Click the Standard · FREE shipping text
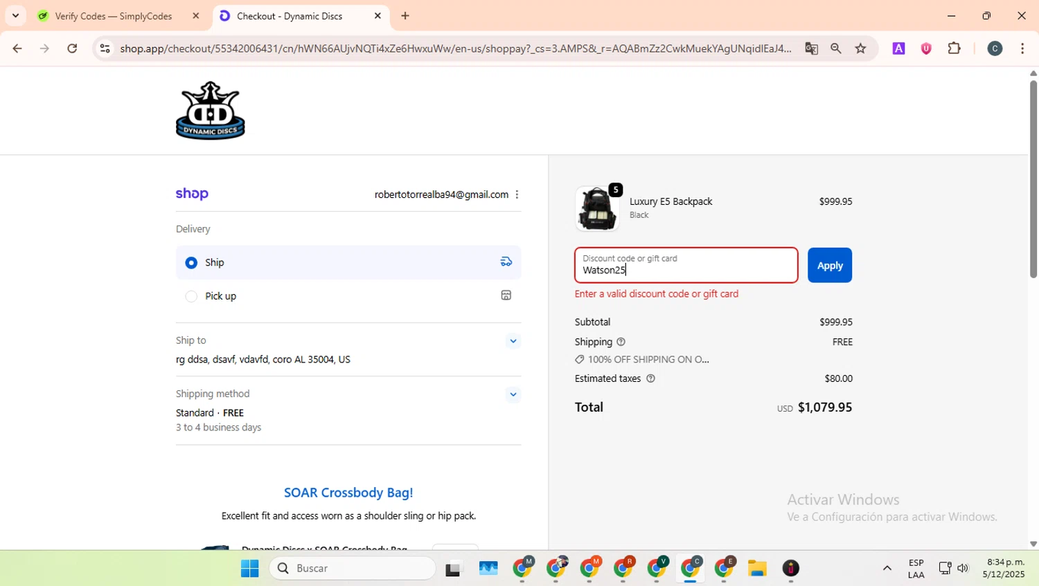 pyautogui.click(x=210, y=413)
